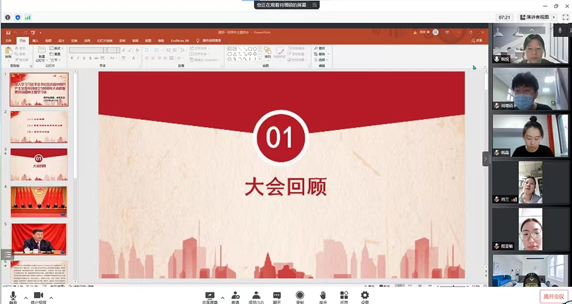Expand video options arrow beside camera
Image resolution: width=572 pixels, height=304 pixels.
click(x=51, y=298)
